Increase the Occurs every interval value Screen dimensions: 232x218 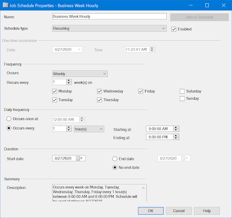(69, 127)
